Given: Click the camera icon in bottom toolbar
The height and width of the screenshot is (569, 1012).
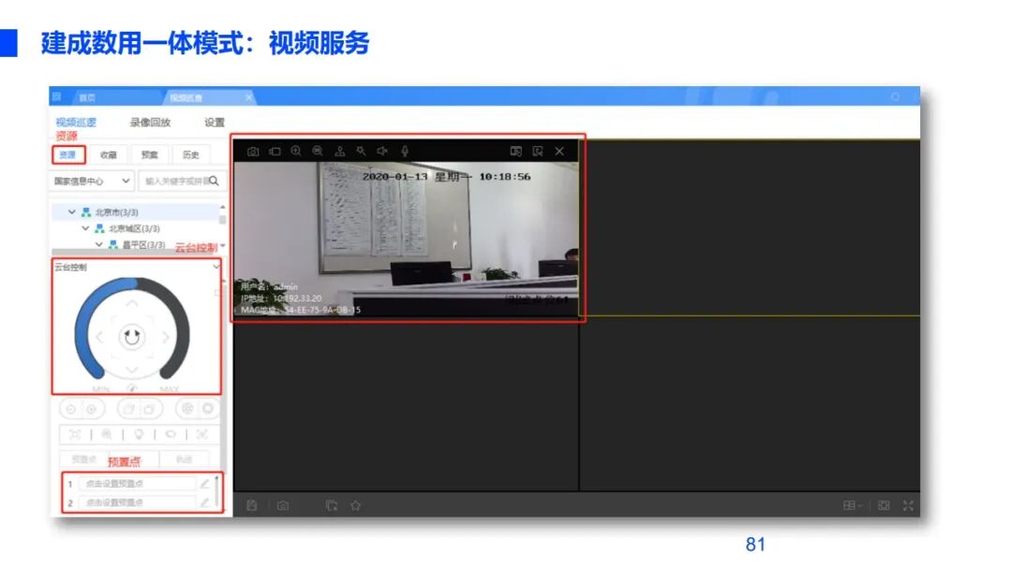Looking at the screenshot, I should coord(283,506).
